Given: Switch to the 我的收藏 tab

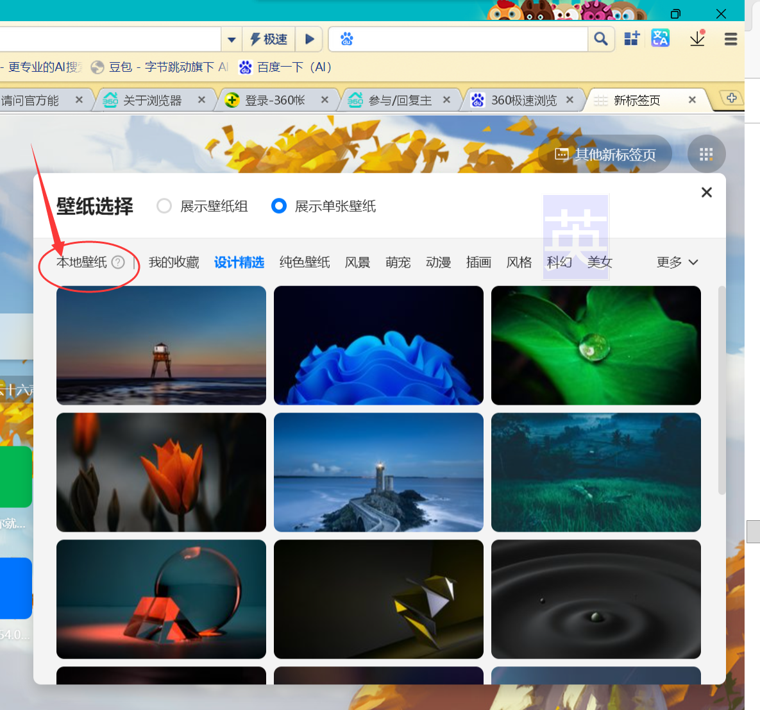Looking at the screenshot, I should [x=174, y=262].
